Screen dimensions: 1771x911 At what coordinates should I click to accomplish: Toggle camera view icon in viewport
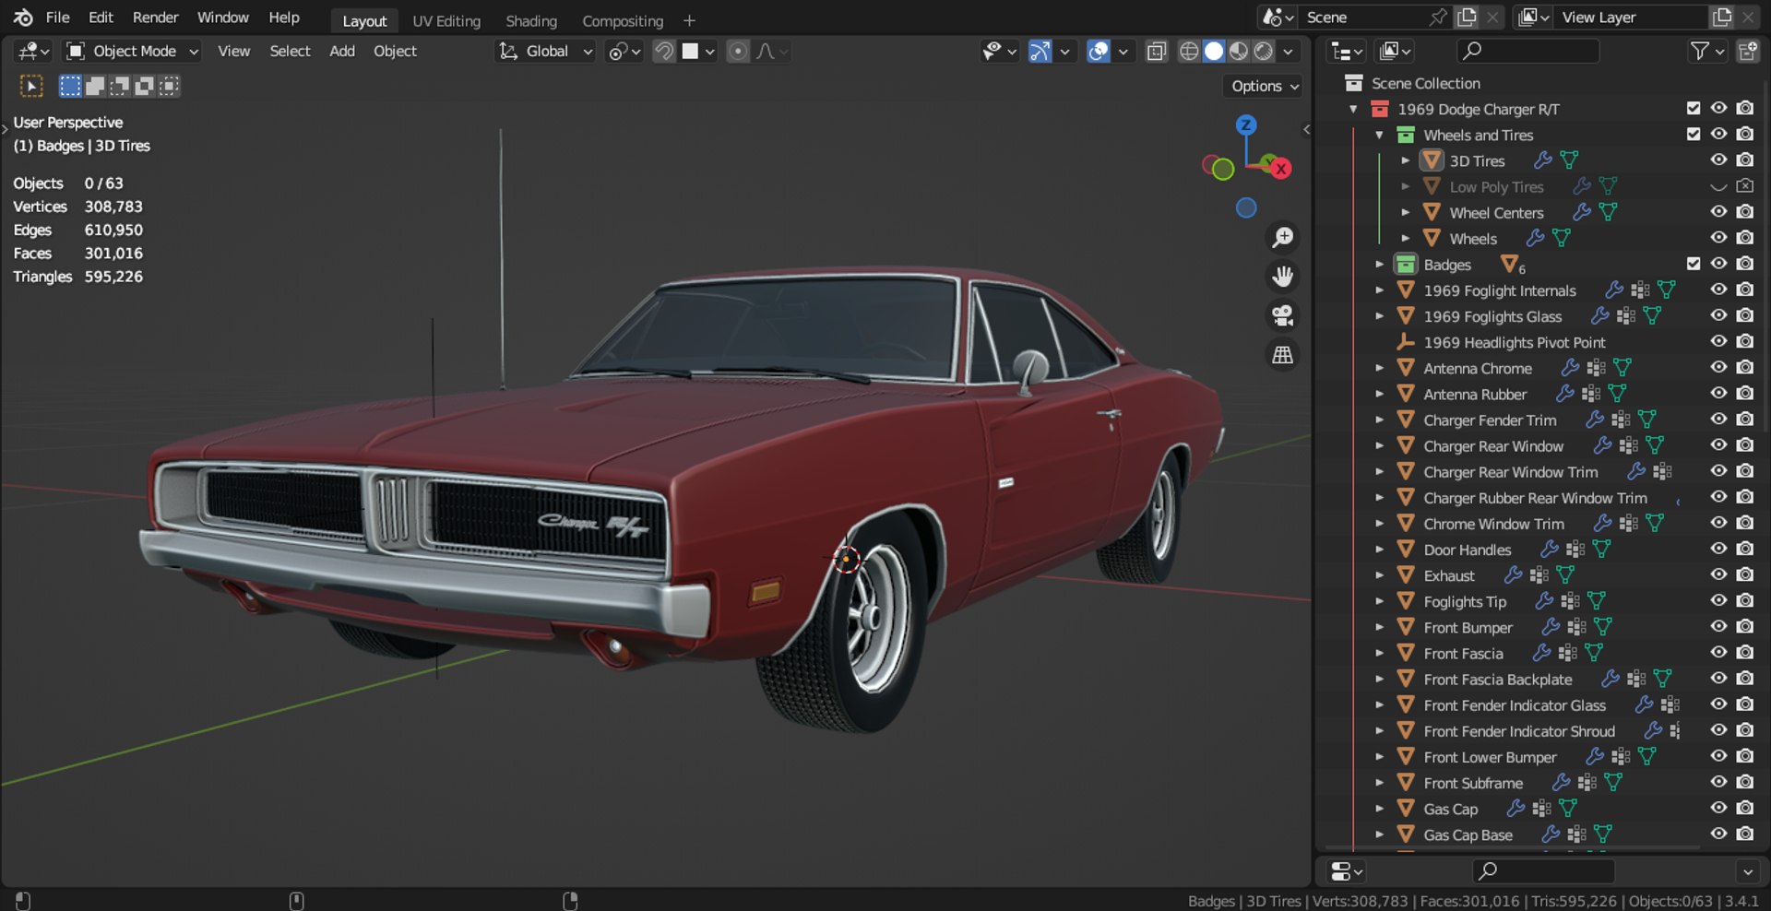1282,315
